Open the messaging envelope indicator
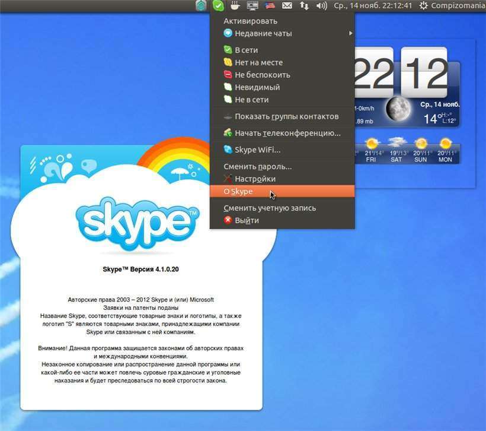Screen dimensions: 486x431 pos(287,5)
